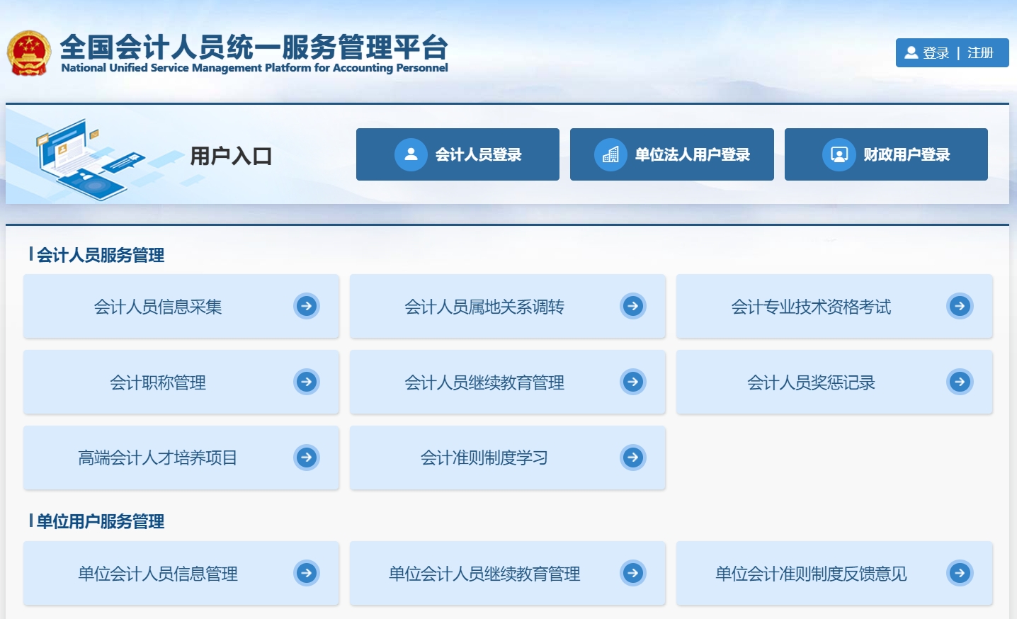Click the arrow icon beside 会计专业技术资格考试
This screenshot has height=619, width=1017.
[960, 306]
